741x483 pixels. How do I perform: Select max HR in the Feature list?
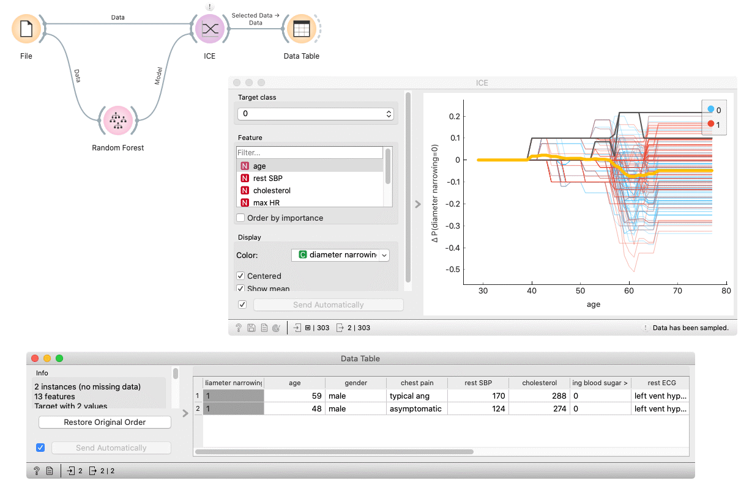266,202
